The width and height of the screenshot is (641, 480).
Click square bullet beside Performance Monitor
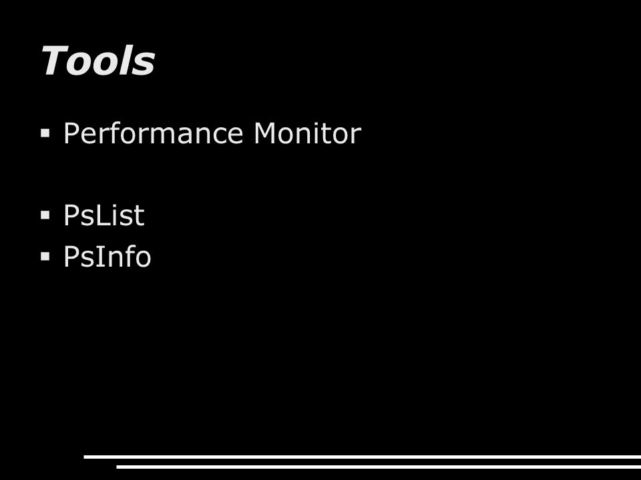click(45, 133)
